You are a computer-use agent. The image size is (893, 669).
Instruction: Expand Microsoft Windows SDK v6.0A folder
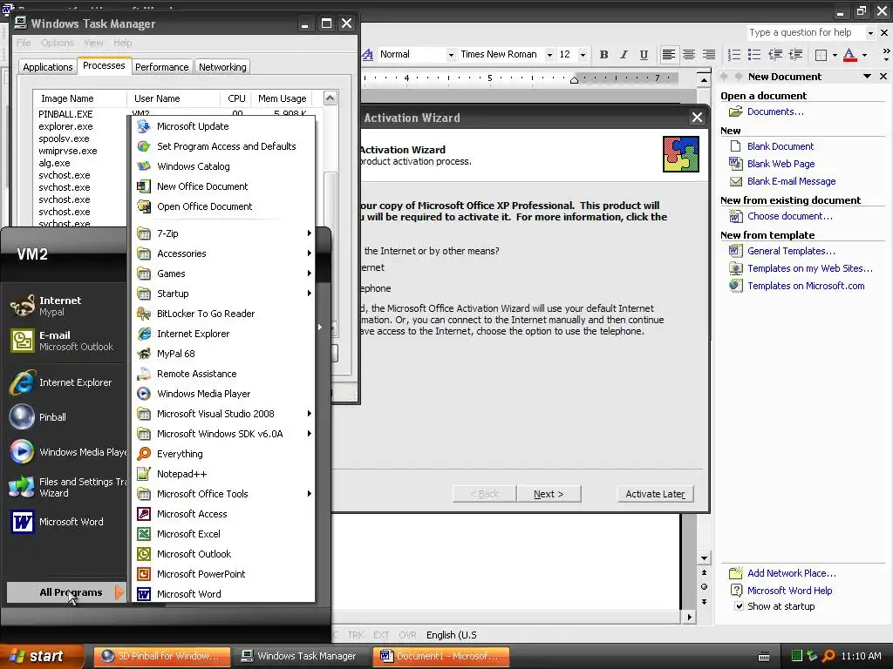coord(222,434)
